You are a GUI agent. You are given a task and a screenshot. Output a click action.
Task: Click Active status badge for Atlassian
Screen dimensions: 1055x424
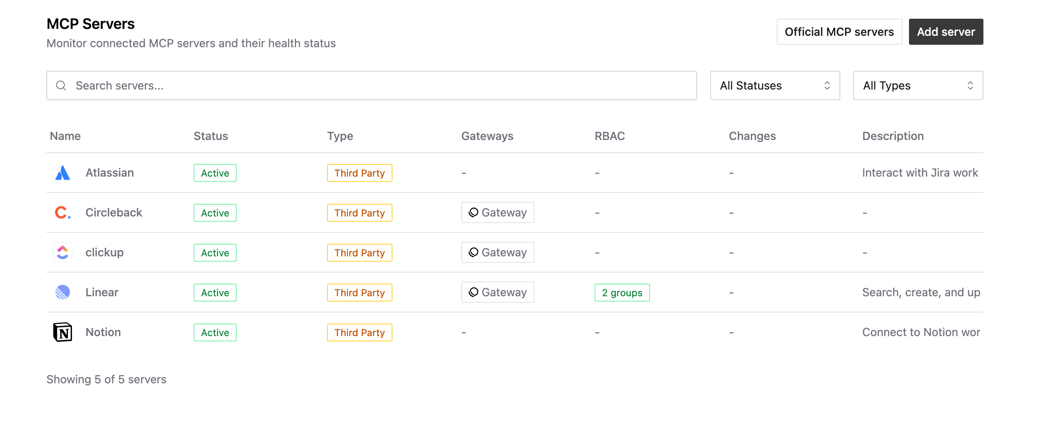click(215, 173)
